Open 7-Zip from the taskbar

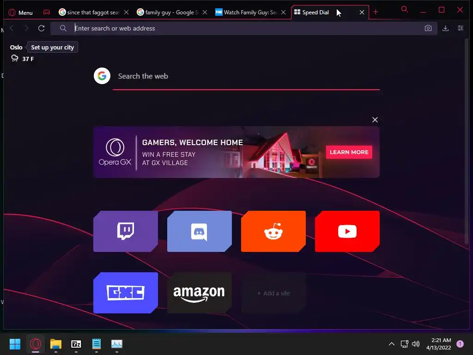76,344
